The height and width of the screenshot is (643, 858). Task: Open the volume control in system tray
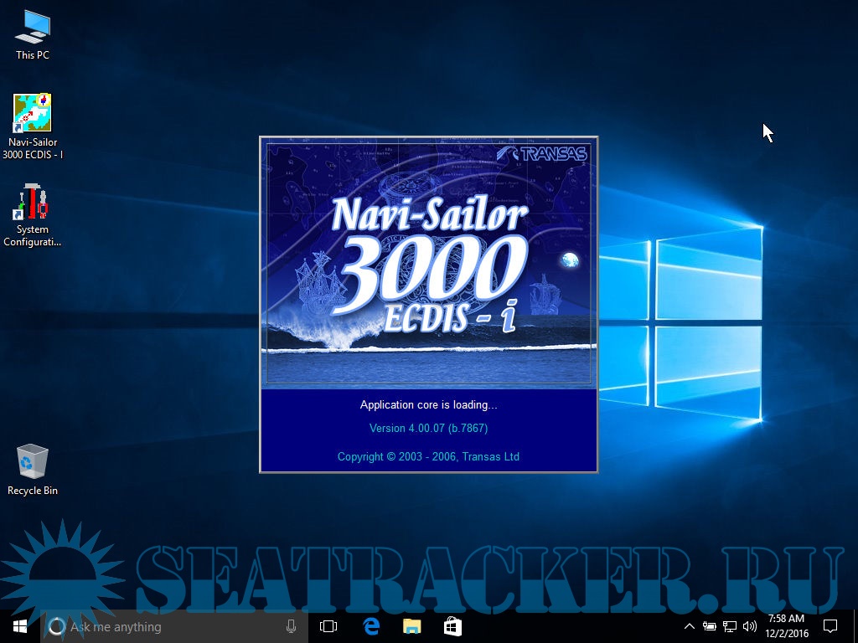tap(749, 626)
